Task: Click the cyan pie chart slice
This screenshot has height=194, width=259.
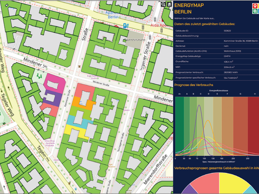Action: (x=252, y=190)
